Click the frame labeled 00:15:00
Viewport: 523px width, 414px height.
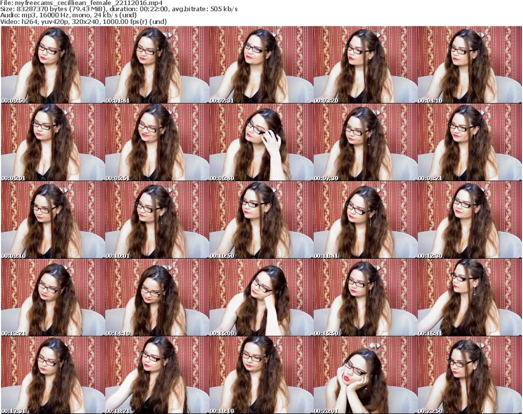coord(261,298)
